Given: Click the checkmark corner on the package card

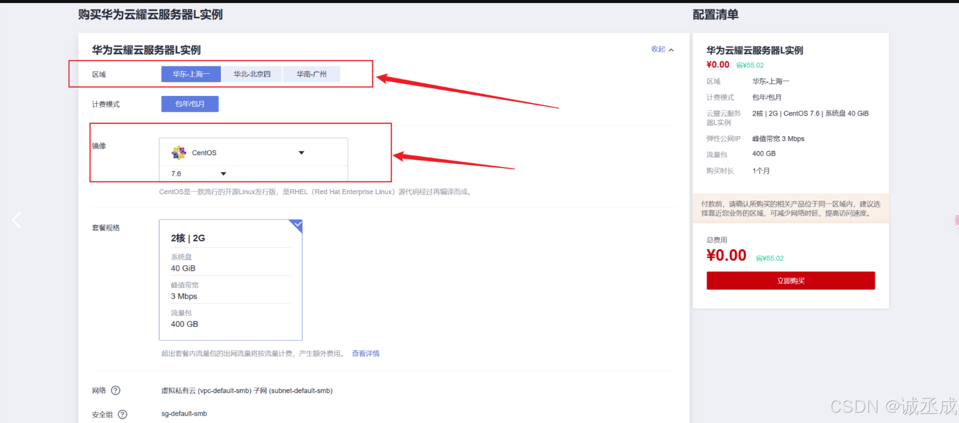Looking at the screenshot, I should [x=297, y=225].
